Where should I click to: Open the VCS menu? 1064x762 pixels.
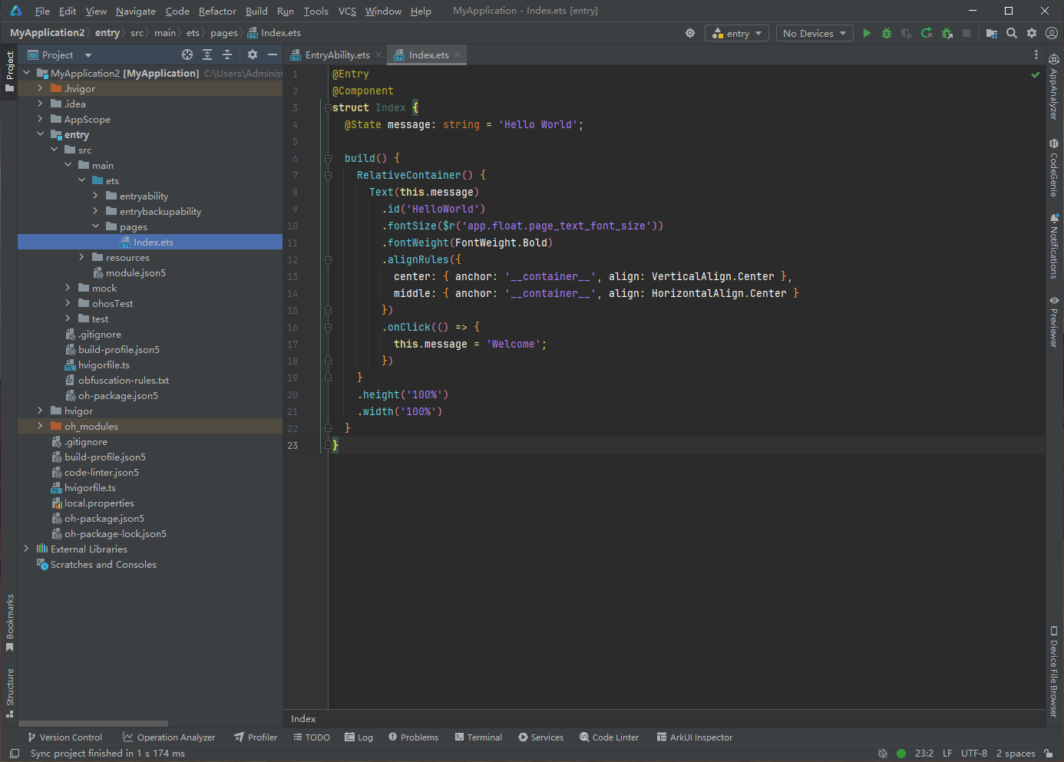pyautogui.click(x=347, y=11)
